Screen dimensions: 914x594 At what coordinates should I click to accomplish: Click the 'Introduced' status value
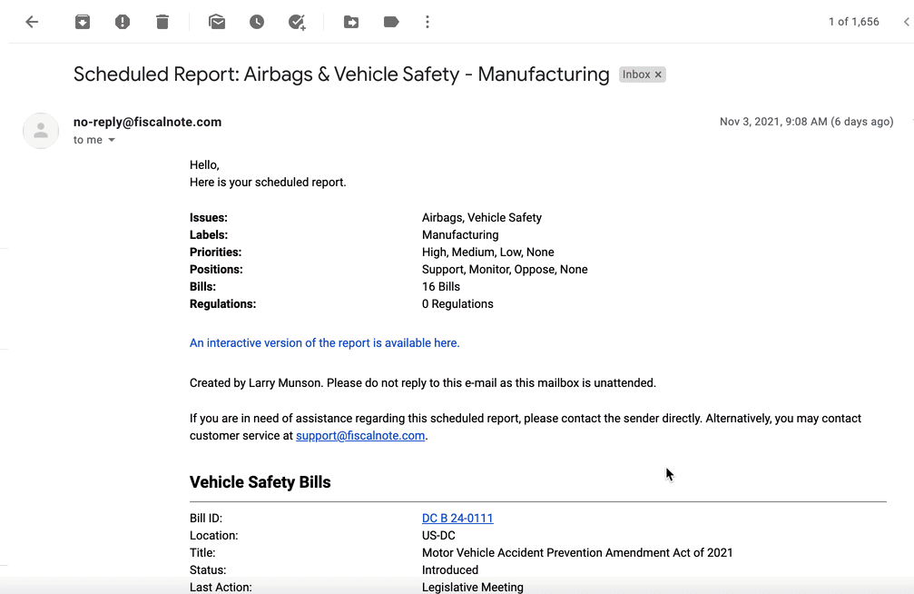click(x=450, y=570)
